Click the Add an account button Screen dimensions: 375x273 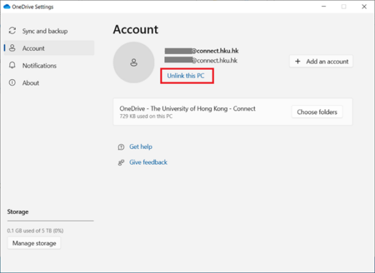pos(321,61)
